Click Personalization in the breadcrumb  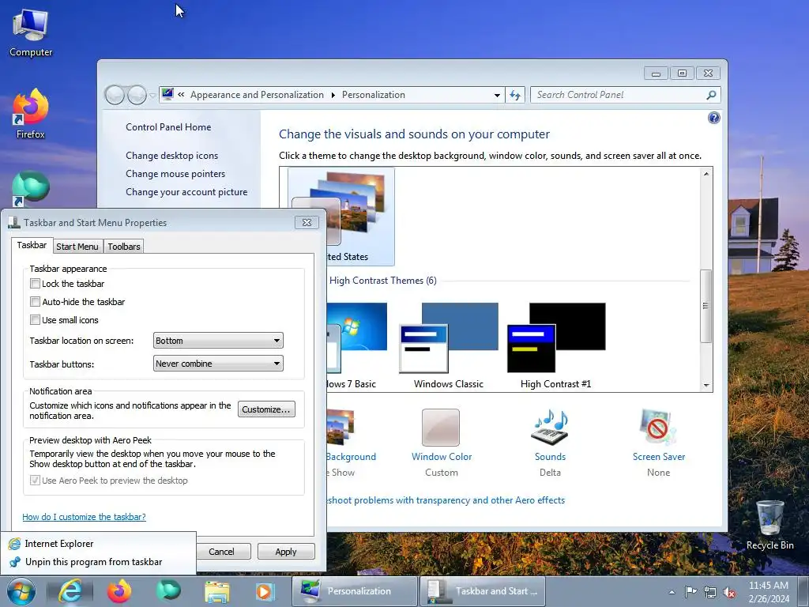coord(374,95)
